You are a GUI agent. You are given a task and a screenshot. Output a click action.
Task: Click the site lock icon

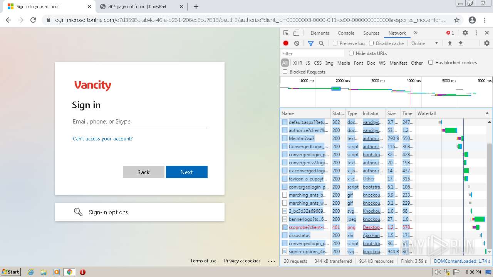tap(48, 20)
